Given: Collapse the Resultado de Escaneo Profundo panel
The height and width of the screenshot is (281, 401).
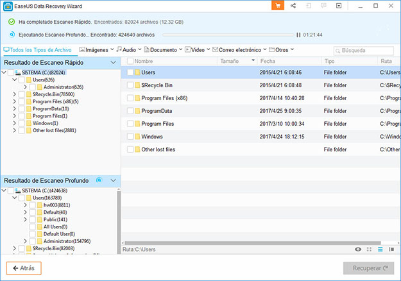Looking at the screenshot, I should tap(114, 180).
